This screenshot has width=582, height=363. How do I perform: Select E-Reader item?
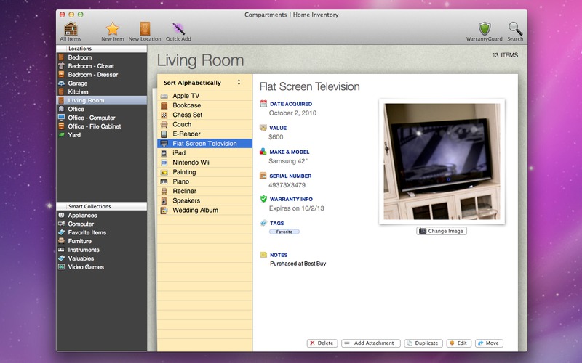click(205, 134)
